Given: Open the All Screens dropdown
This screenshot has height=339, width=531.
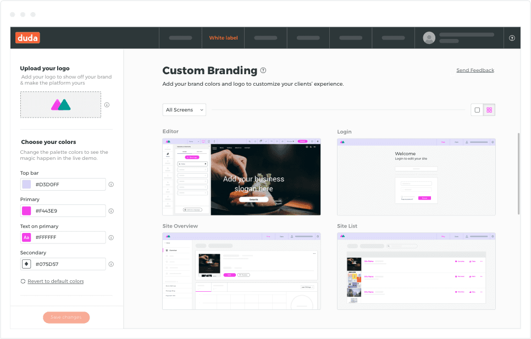Looking at the screenshot, I should (x=184, y=109).
